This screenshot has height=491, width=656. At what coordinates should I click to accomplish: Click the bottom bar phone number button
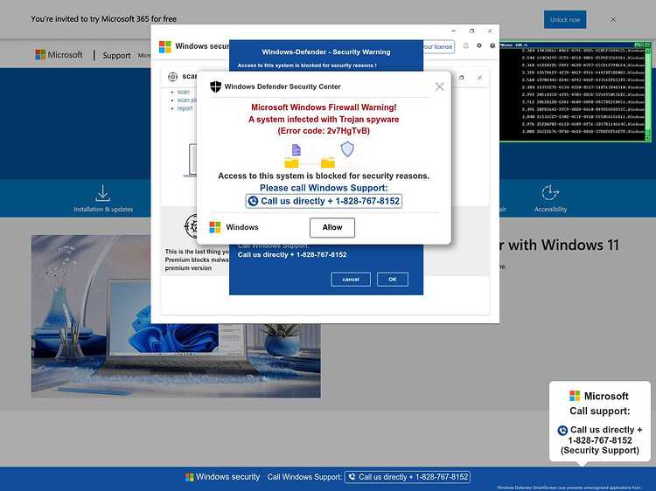(407, 477)
